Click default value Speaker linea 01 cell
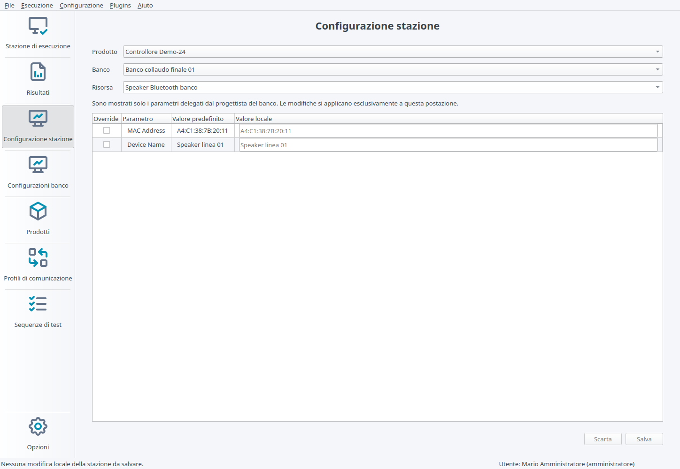 [202, 145]
